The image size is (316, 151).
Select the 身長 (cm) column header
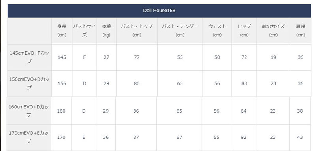[62, 31]
